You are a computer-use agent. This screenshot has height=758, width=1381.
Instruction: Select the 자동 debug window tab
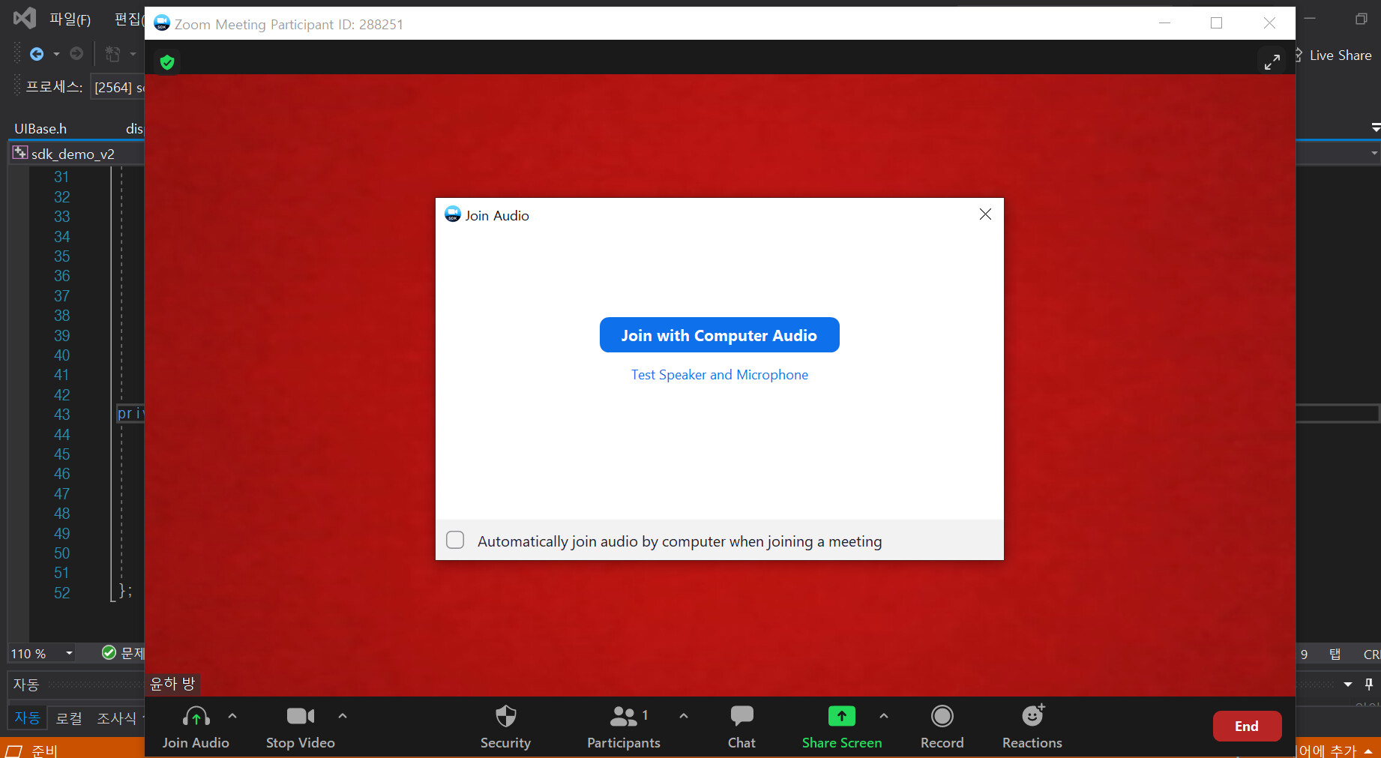27,718
